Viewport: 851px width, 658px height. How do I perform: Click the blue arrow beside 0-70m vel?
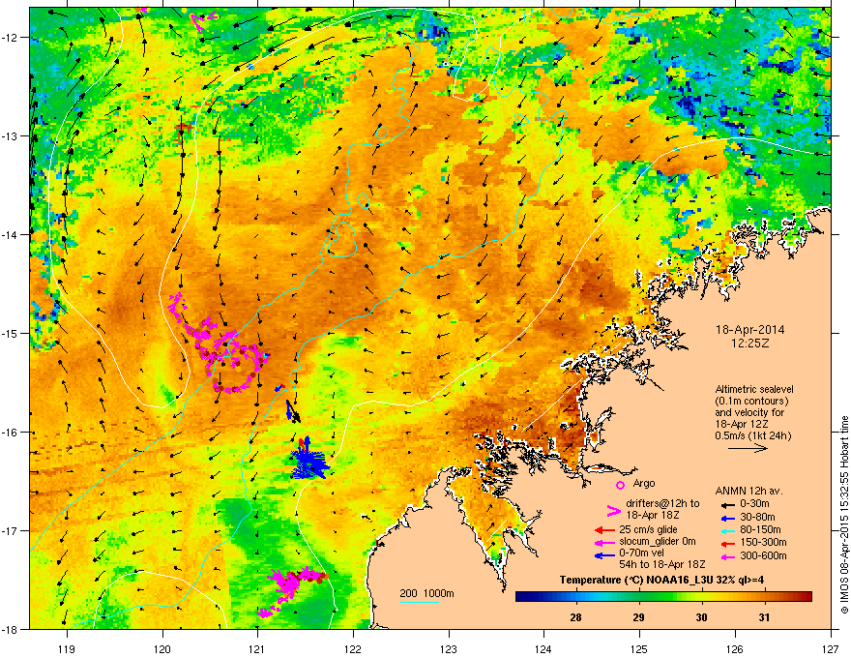(x=603, y=554)
